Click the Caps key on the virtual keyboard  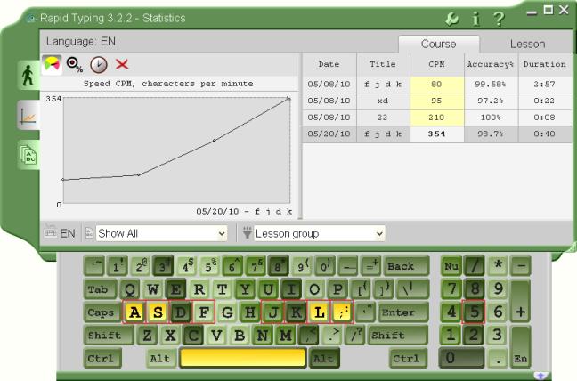[102, 312]
